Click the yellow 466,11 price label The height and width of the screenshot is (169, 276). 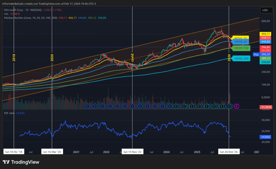(265, 34)
